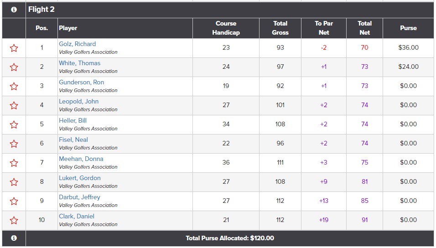Star the Fisel, Neal row
436x248 pixels.
(14, 144)
